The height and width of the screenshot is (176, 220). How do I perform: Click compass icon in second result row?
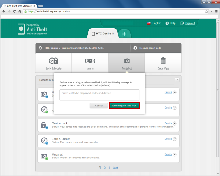point(44,110)
